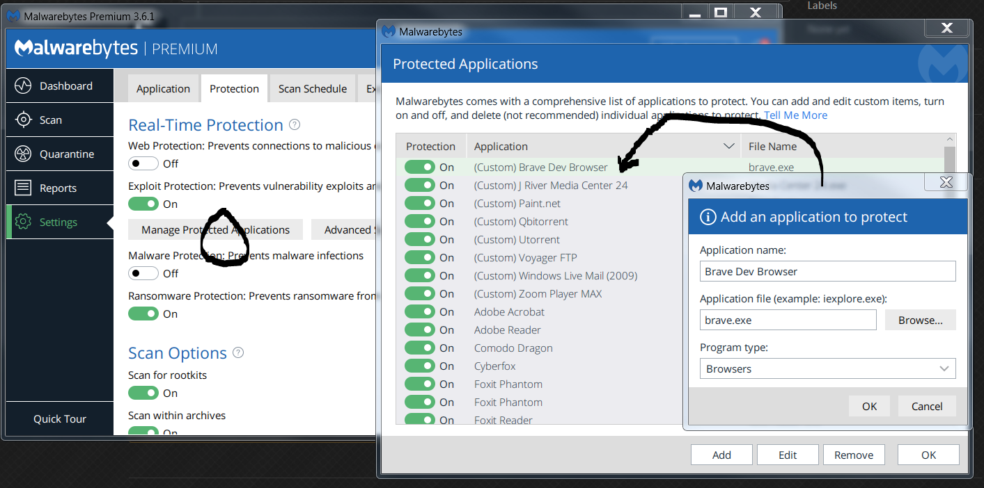Screen dimensions: 984x488
Task: Open Dashboard in Malwarebytes sidebar
Action: tap(60, 86)
